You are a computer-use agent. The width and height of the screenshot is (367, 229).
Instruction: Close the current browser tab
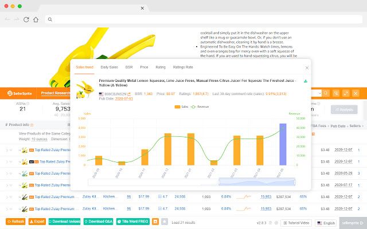(142, 8)
